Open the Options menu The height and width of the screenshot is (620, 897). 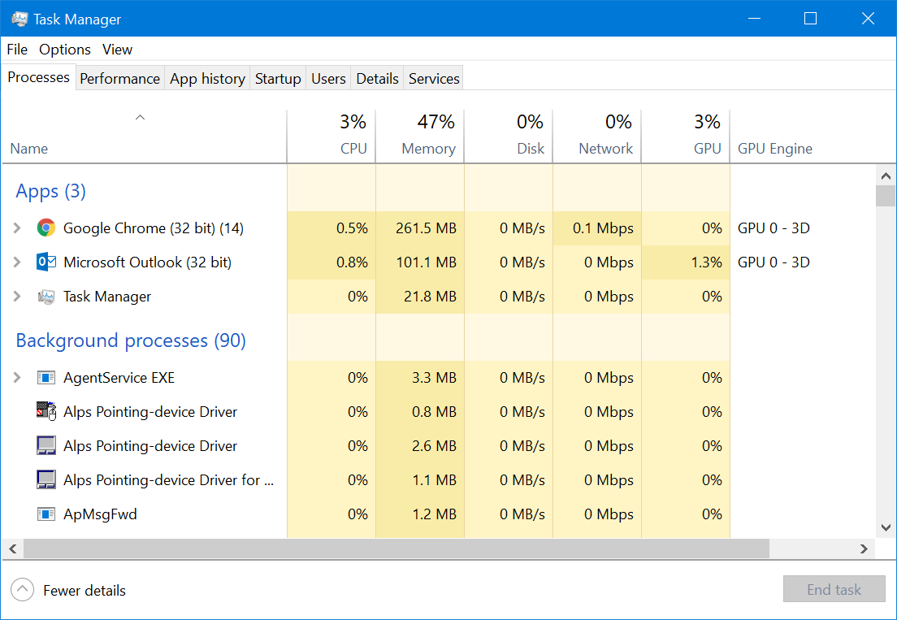(x=65, y=50)
